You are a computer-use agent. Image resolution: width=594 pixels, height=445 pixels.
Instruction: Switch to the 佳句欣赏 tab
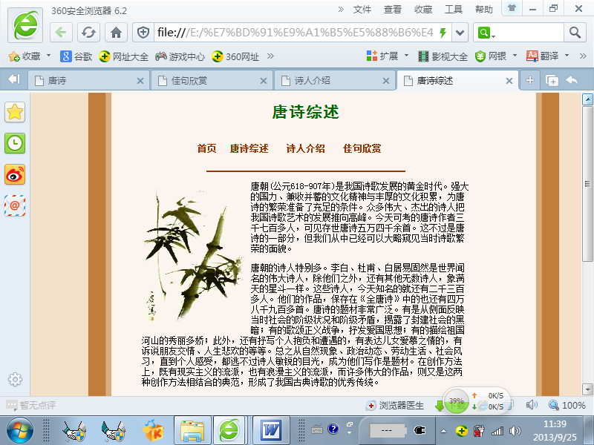[210, 80]
